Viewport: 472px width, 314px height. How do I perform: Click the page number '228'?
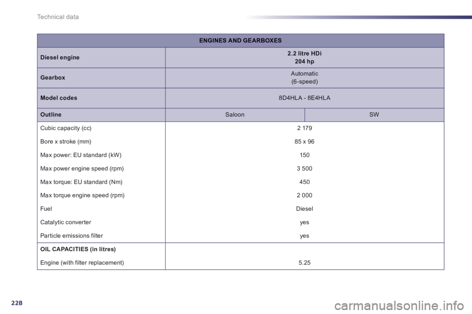tap(17, 303)
